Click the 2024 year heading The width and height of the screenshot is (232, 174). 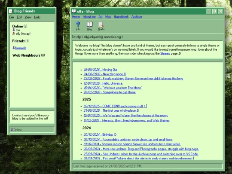pyautogui.click(x=86, y=128)
